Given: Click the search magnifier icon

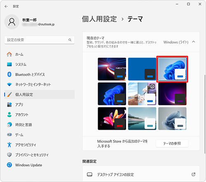Looking at the screenshot, I should (70, 40).
